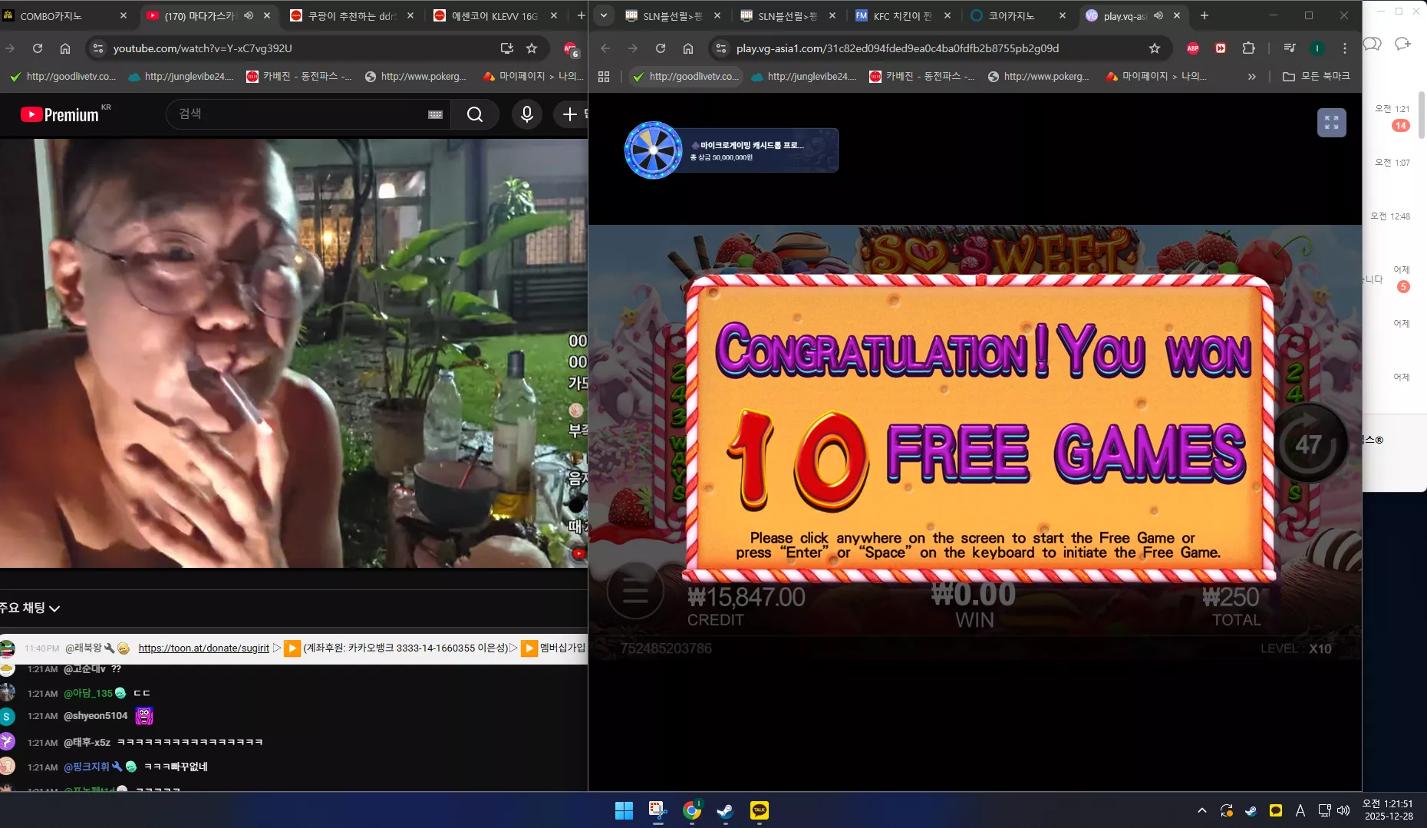Viewport: 1427px width, 828px height.
Task: Open the Extensions puzzle menu
Action: 1248,48
